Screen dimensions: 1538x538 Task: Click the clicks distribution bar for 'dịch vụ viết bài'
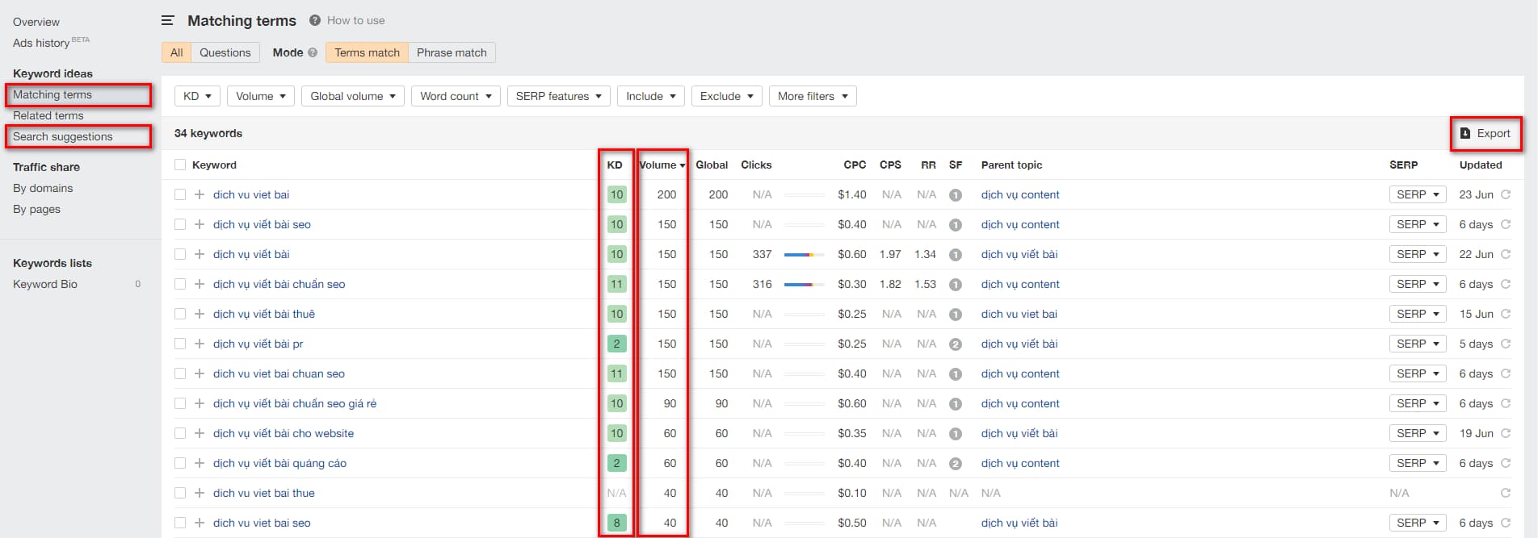tap(804, 255)
